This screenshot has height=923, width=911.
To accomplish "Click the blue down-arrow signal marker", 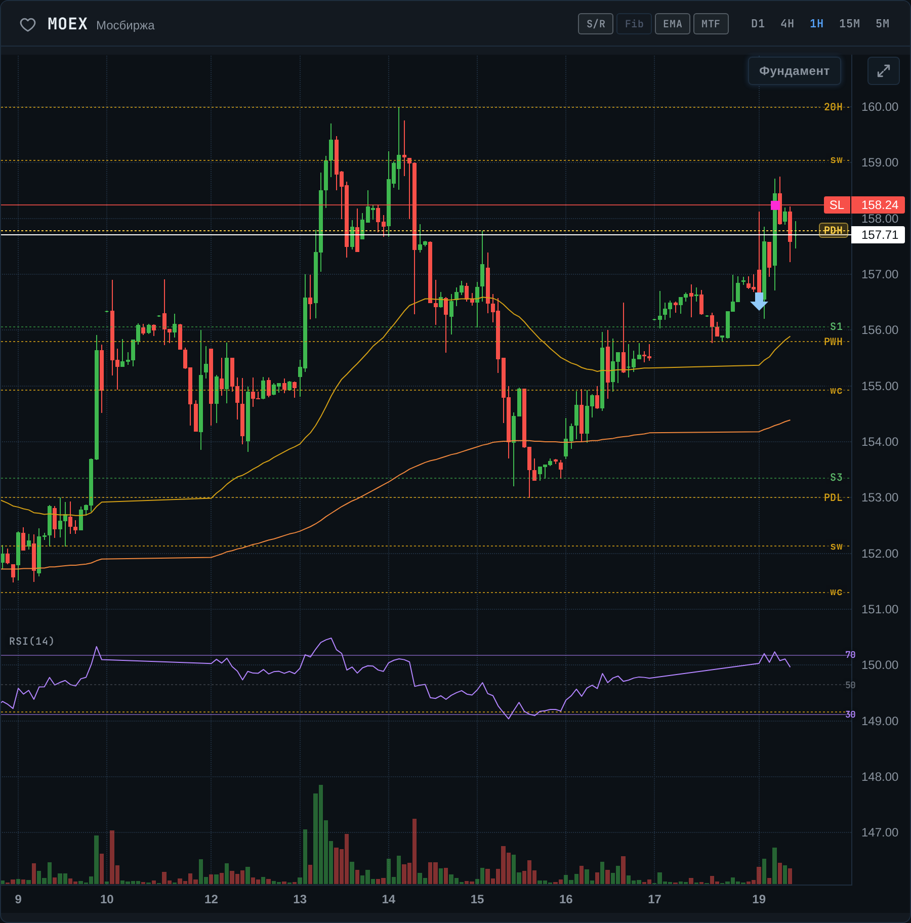I will click(x=759, y=301).
